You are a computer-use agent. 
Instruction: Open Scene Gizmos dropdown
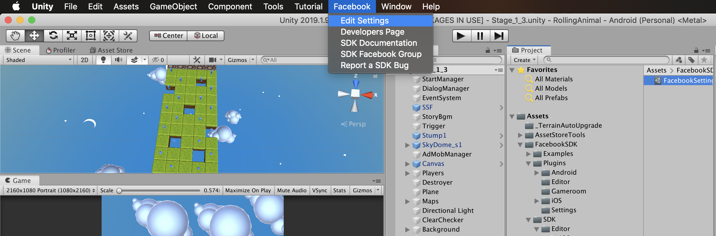241,60
